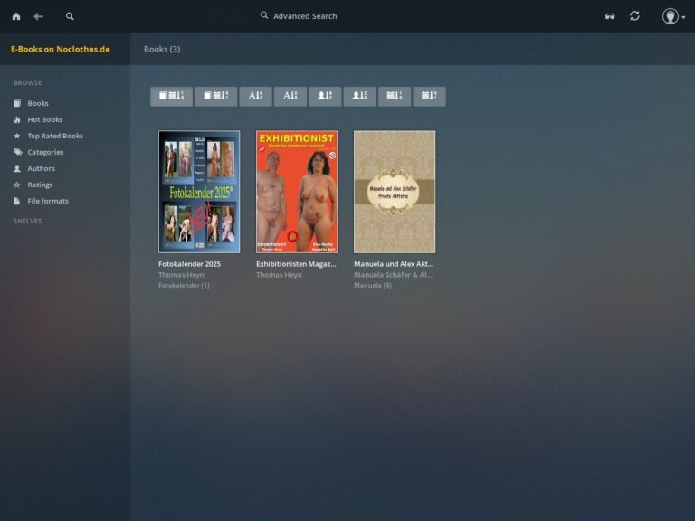The width and height of the screenshot is (695, 521).
Task: Click the first book-date sort button
Action: (x=171, y=96)
